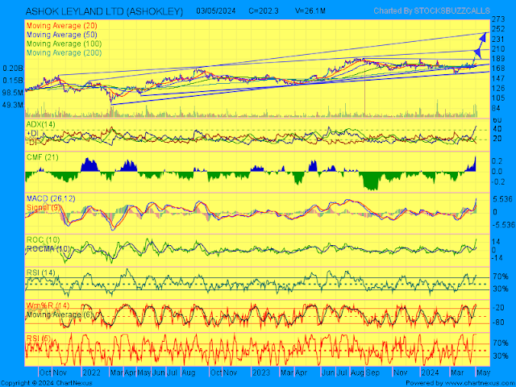This screenshot has width=516, height=387.
Task: Click the ROC (10) indicator label
Action: pos(43,239)
